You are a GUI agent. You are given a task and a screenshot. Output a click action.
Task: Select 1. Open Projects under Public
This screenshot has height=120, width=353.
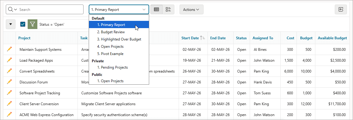(119, 81)
